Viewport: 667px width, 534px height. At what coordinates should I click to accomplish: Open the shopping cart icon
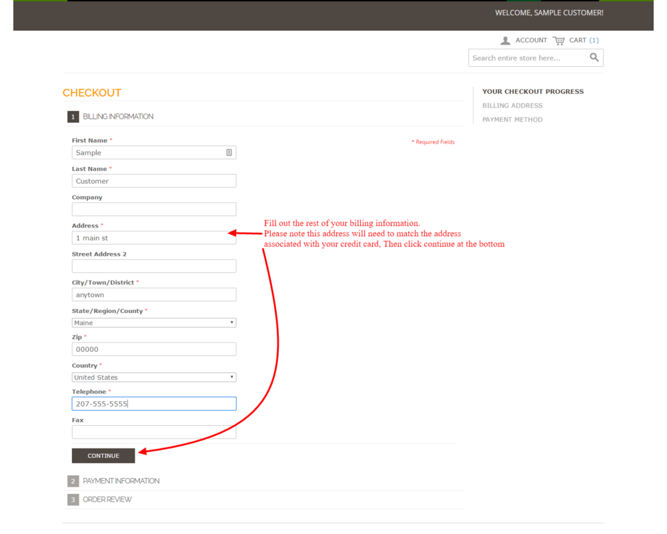point(558,41)
